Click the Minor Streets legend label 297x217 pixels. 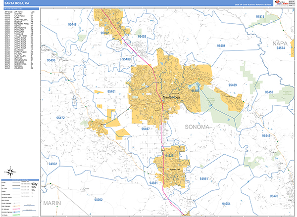pyautogui.click(x=5, y=200)
